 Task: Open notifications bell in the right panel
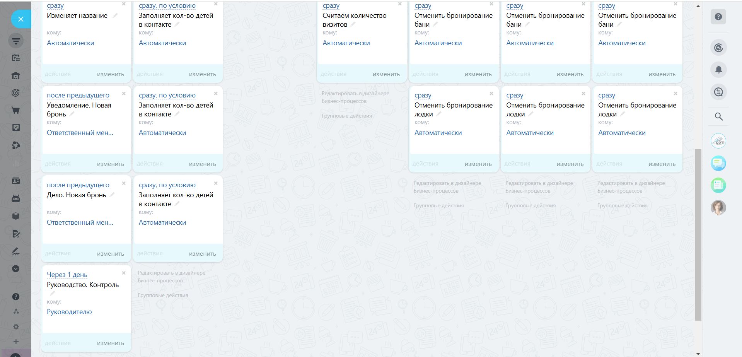pyautogui.click(x=718, y=70)
